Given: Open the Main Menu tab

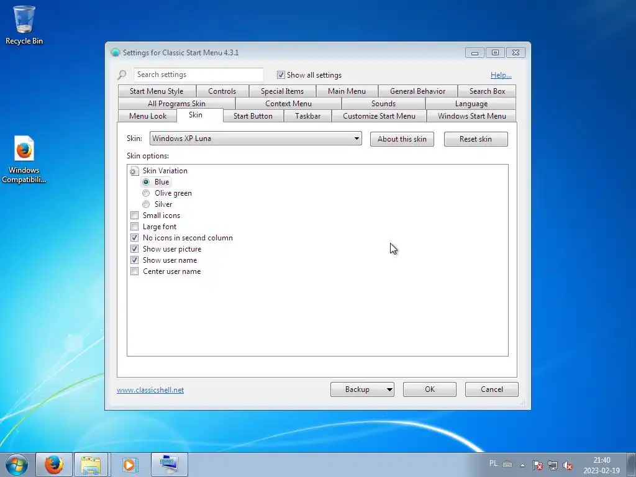Looking at the screenshot, I should pos(347,91).
